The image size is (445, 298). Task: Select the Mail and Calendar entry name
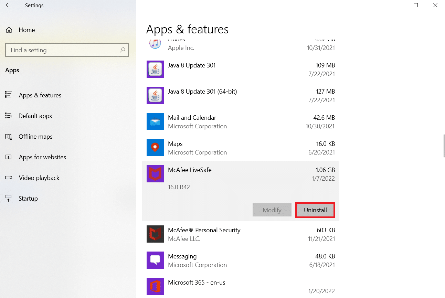(x=192, y=118)
